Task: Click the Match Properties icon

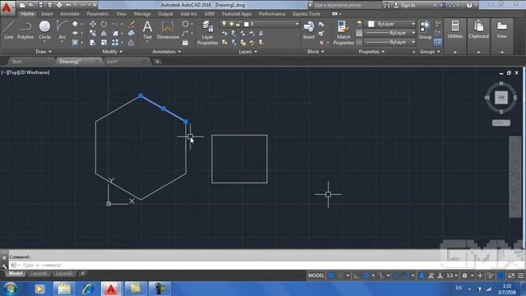Action: tap(344, 33)
